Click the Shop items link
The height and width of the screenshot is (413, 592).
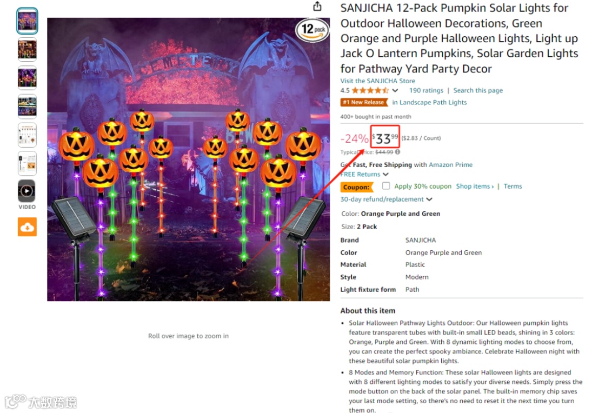pyautogui.click(x=475, y=186)
